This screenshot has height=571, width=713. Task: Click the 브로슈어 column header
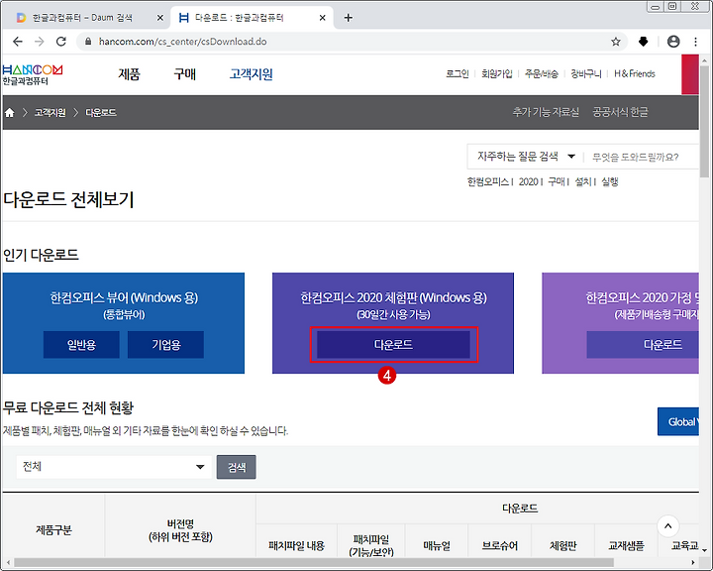tap(500, 546)
